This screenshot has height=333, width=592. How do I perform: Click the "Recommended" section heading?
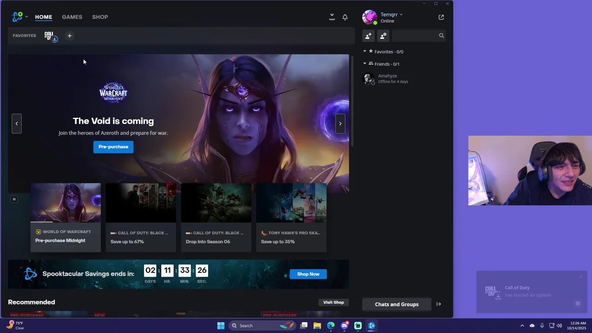31,302
